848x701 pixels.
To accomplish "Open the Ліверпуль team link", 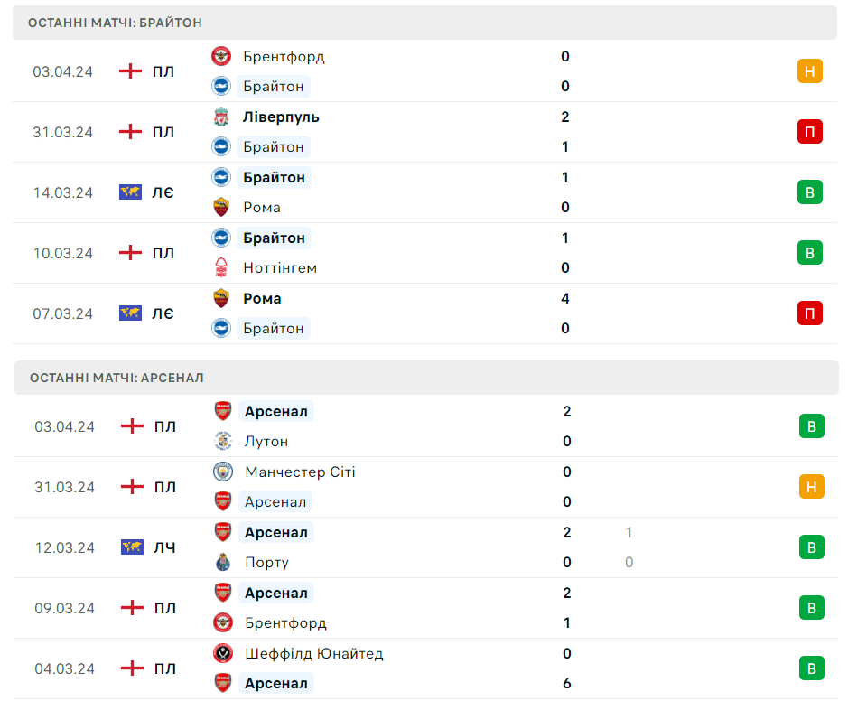I will point(281,117).
